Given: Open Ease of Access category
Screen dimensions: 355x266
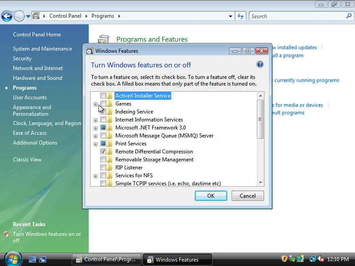Looking at the screenshot, I should [30, 133].
